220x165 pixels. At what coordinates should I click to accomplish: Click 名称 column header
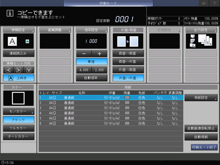point(82,93)
